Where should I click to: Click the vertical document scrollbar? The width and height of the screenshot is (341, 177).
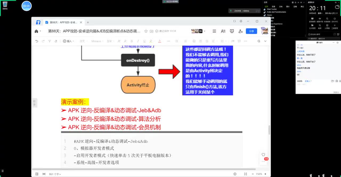(269, 130)
